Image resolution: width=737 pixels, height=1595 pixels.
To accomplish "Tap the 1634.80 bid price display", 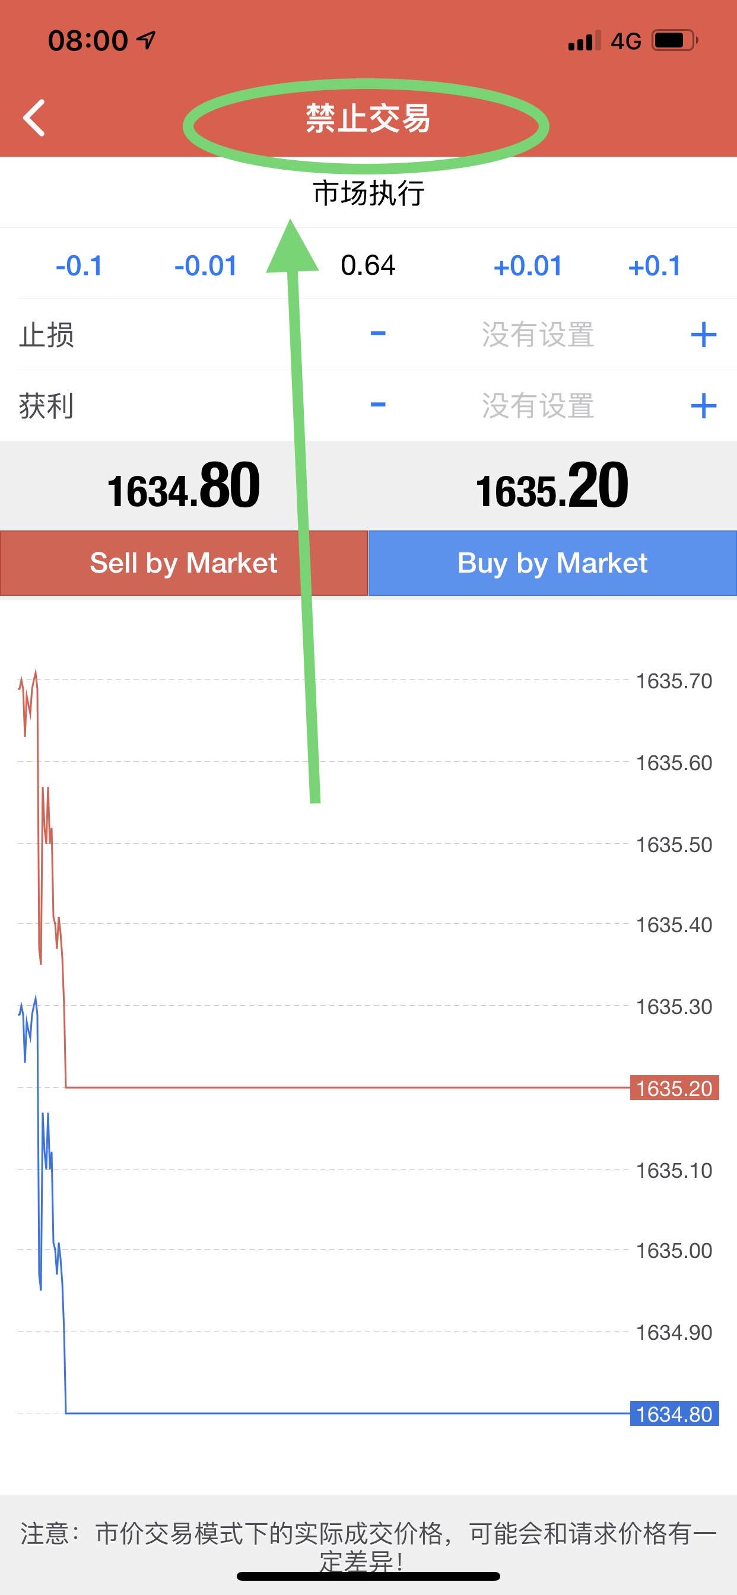I will pyautogui.click(x=183, y=487).
